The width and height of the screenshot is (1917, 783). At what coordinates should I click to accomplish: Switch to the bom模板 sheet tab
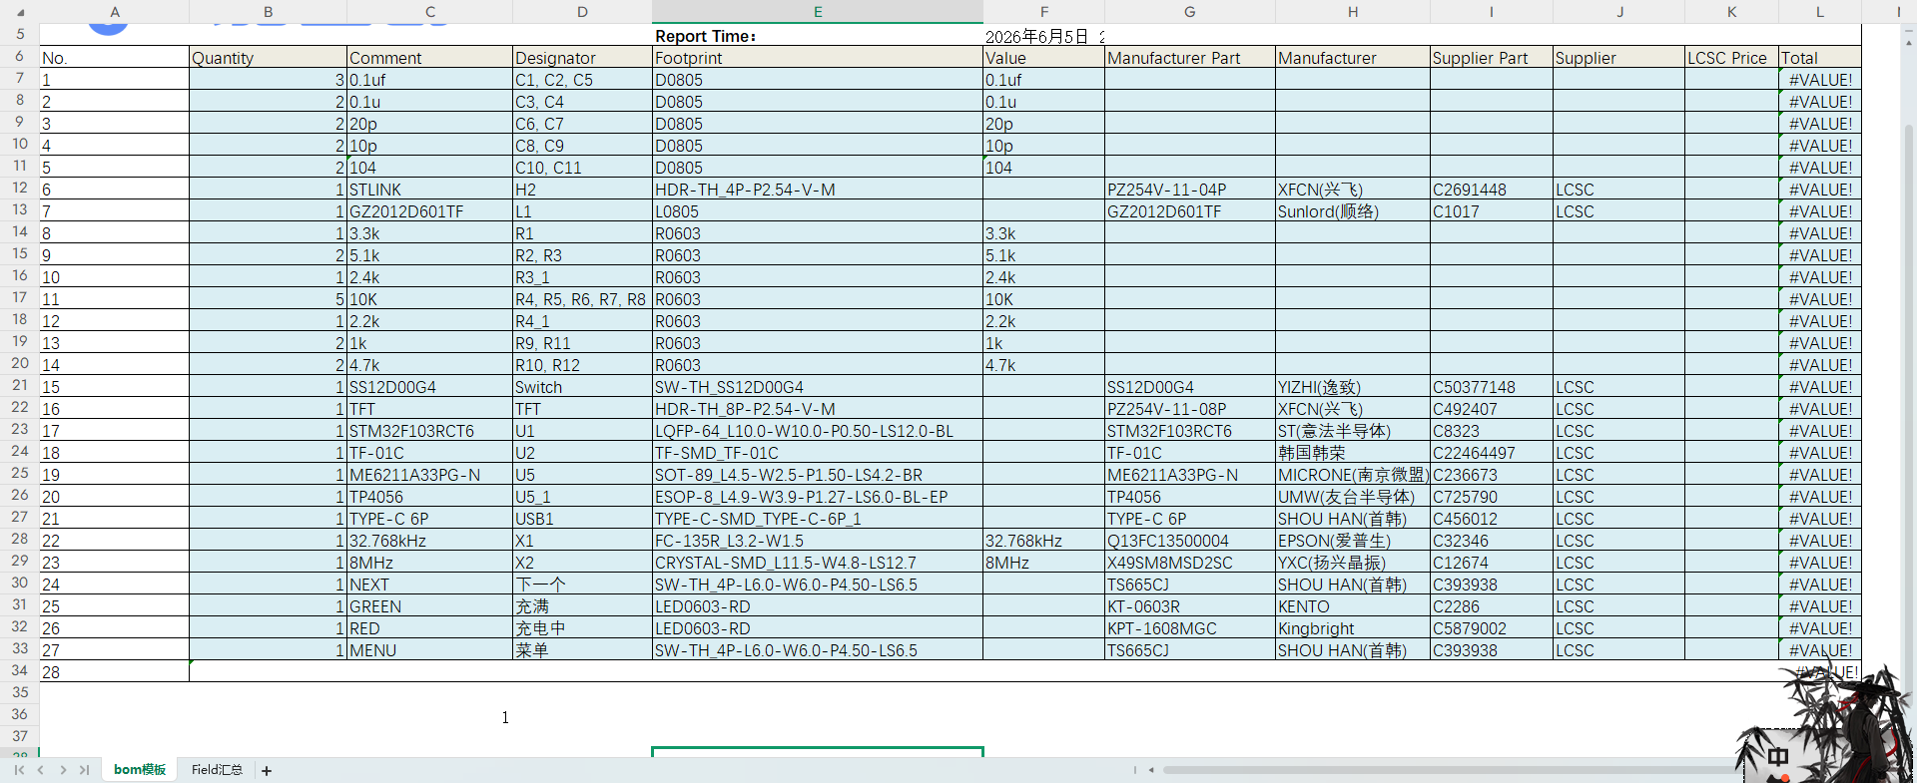tap(140, 770)
